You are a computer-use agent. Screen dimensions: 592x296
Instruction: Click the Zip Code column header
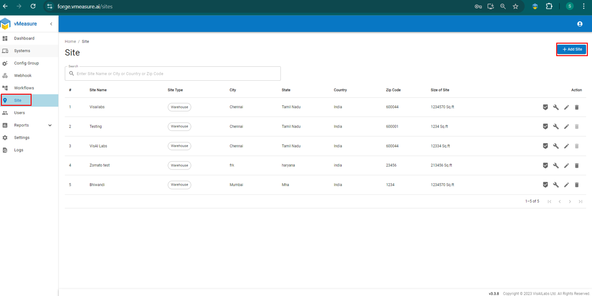point(393,90)
